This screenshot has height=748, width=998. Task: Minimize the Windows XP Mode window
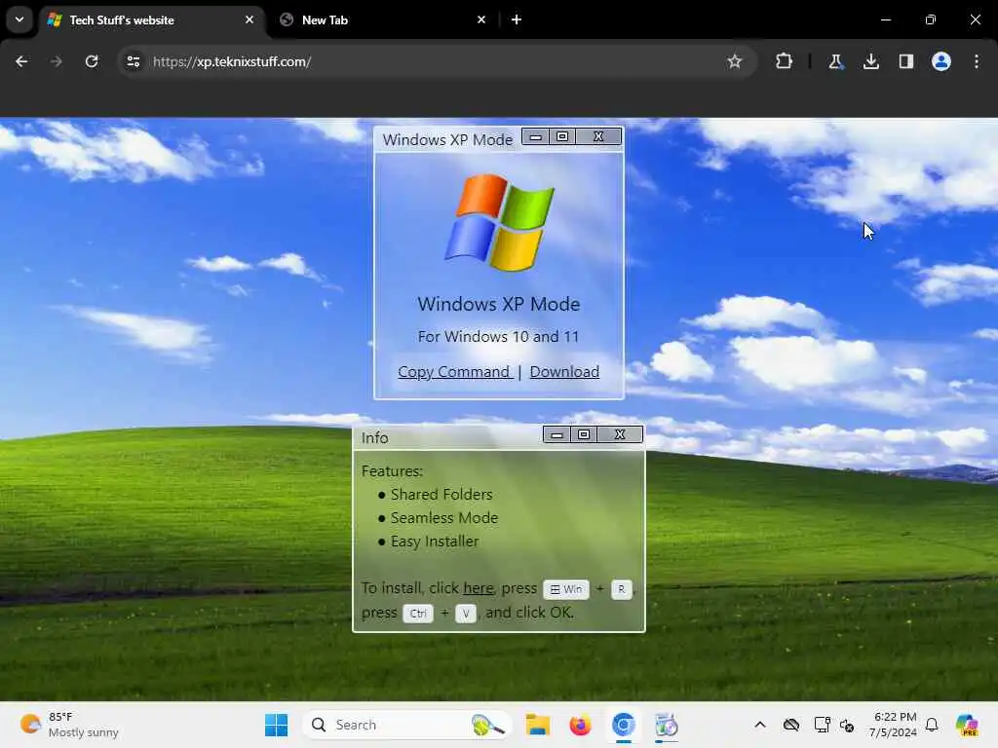tap(535, 136)
